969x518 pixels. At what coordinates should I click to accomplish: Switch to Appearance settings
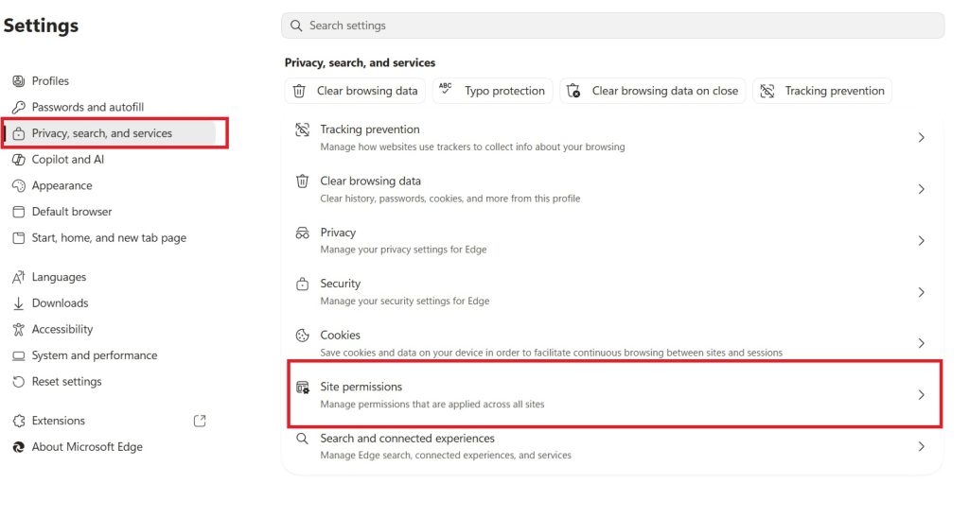coord(62,186)
